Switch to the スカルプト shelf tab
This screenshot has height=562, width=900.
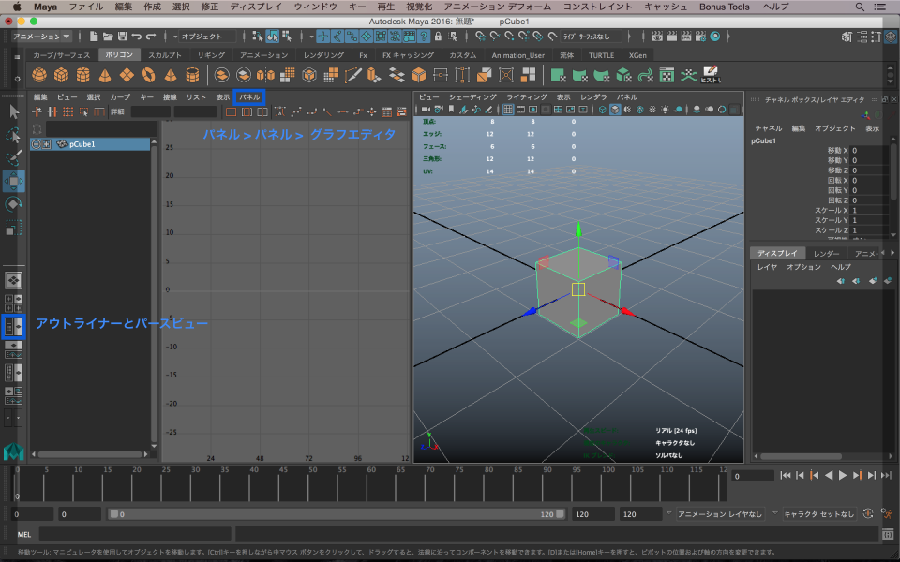(165, 55)
